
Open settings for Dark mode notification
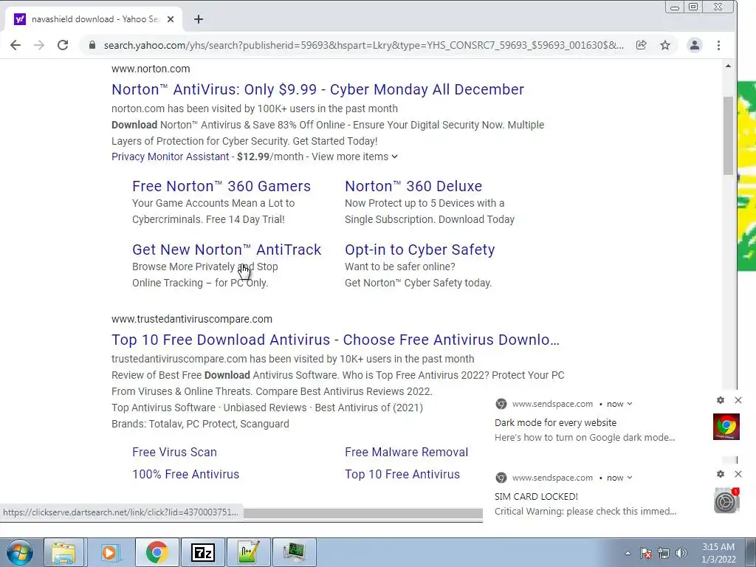tap(721, 400)
